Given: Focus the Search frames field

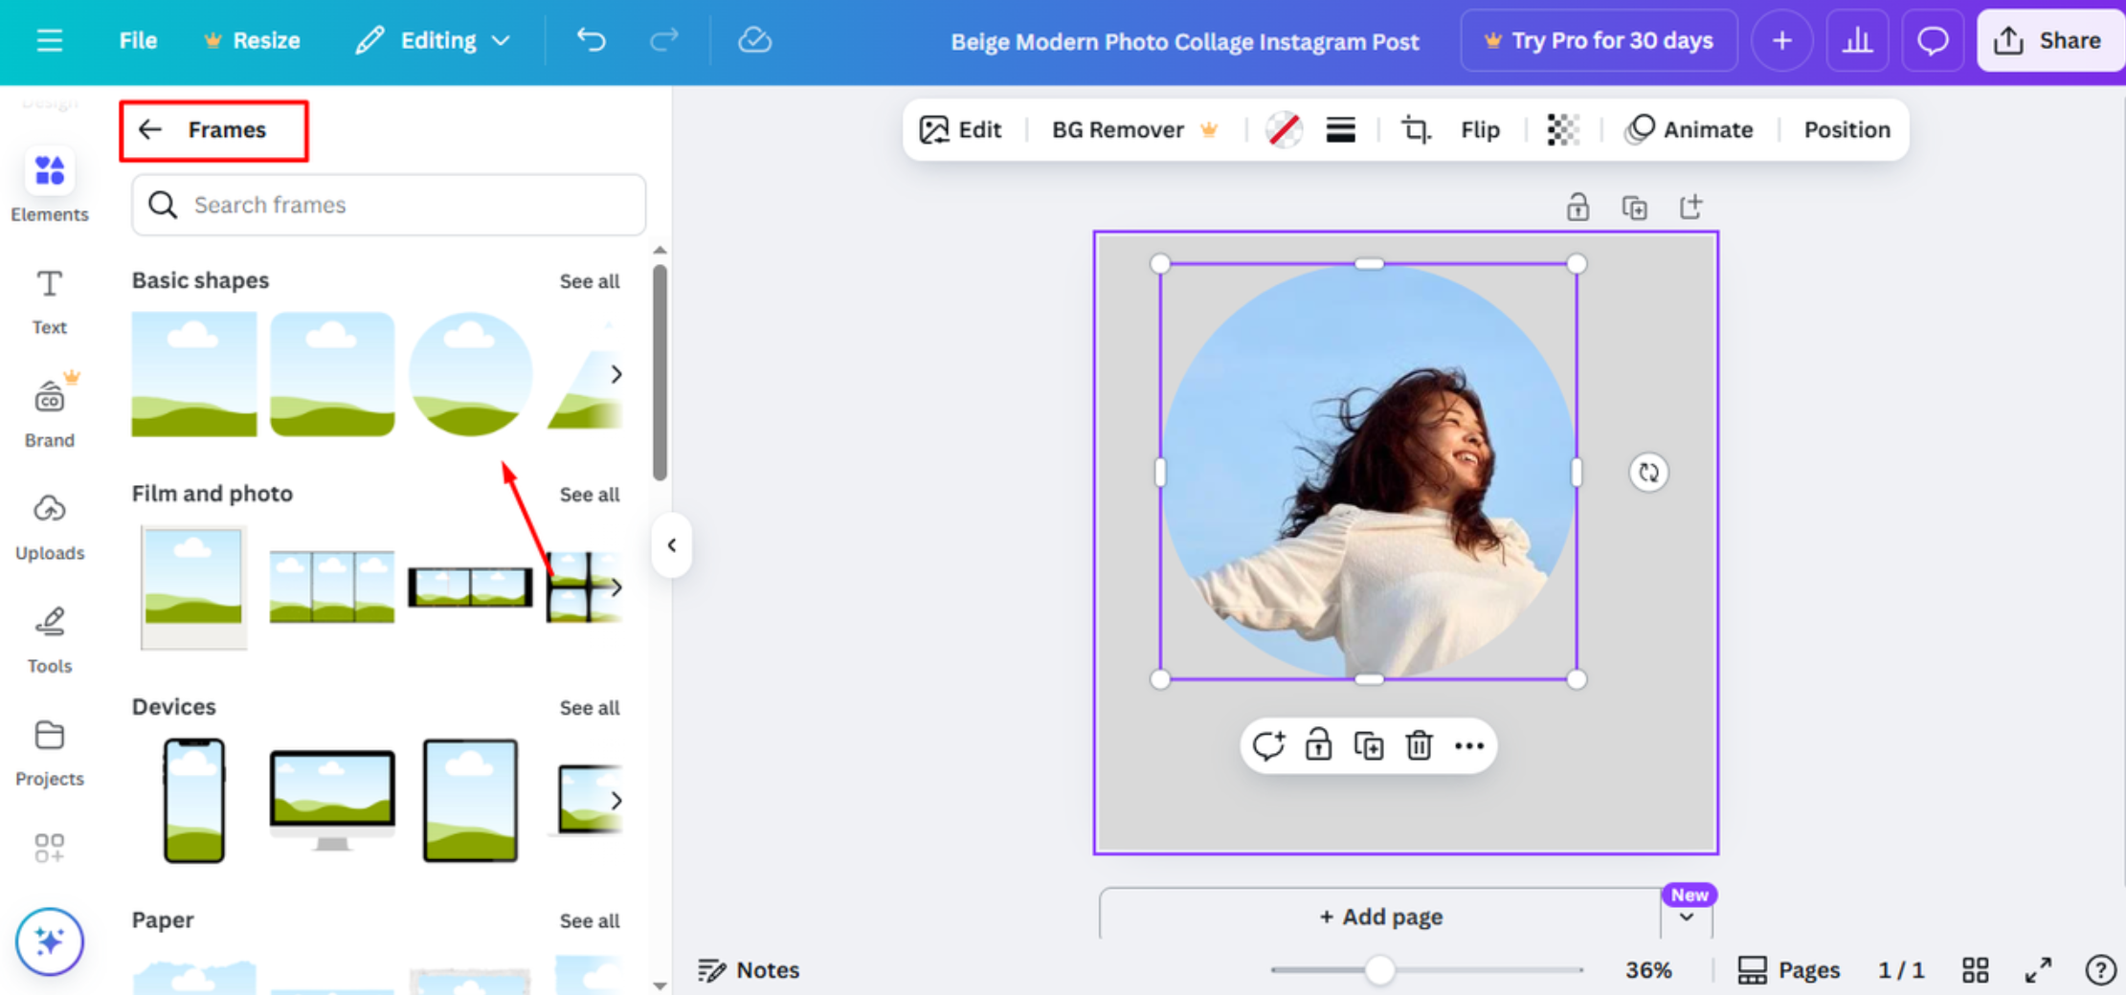Looking at the screenshot, I should (389, 205).
